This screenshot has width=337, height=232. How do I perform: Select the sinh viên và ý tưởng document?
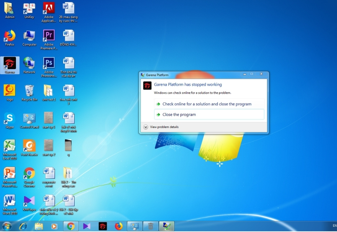coord(49,205)
